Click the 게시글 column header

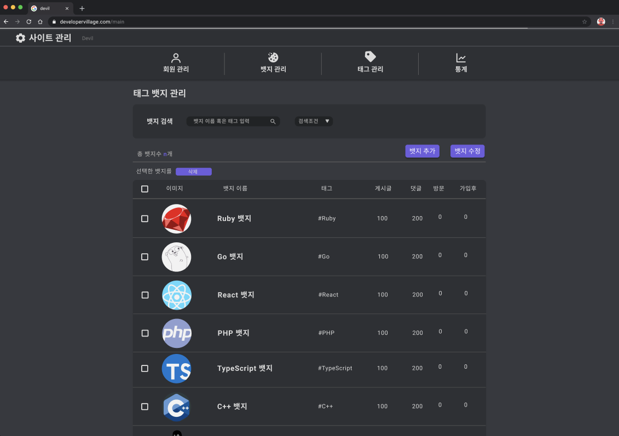[x=383, y=189]
